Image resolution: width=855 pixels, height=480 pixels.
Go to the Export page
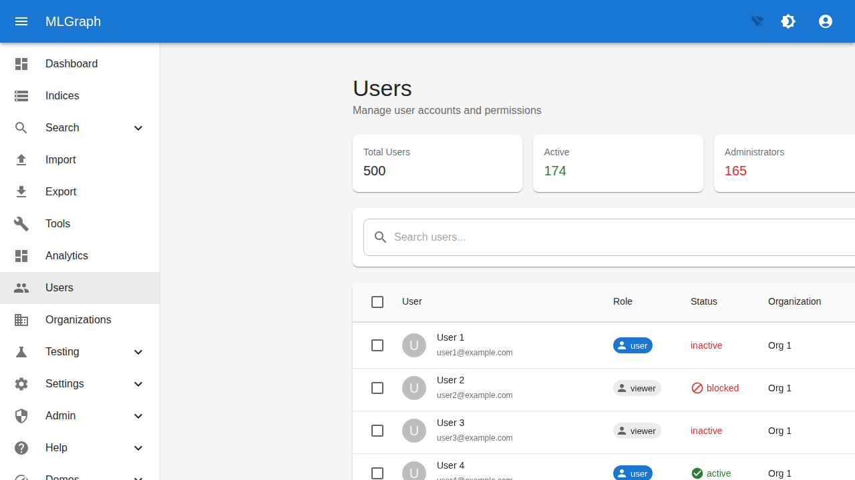pos(60,191)
